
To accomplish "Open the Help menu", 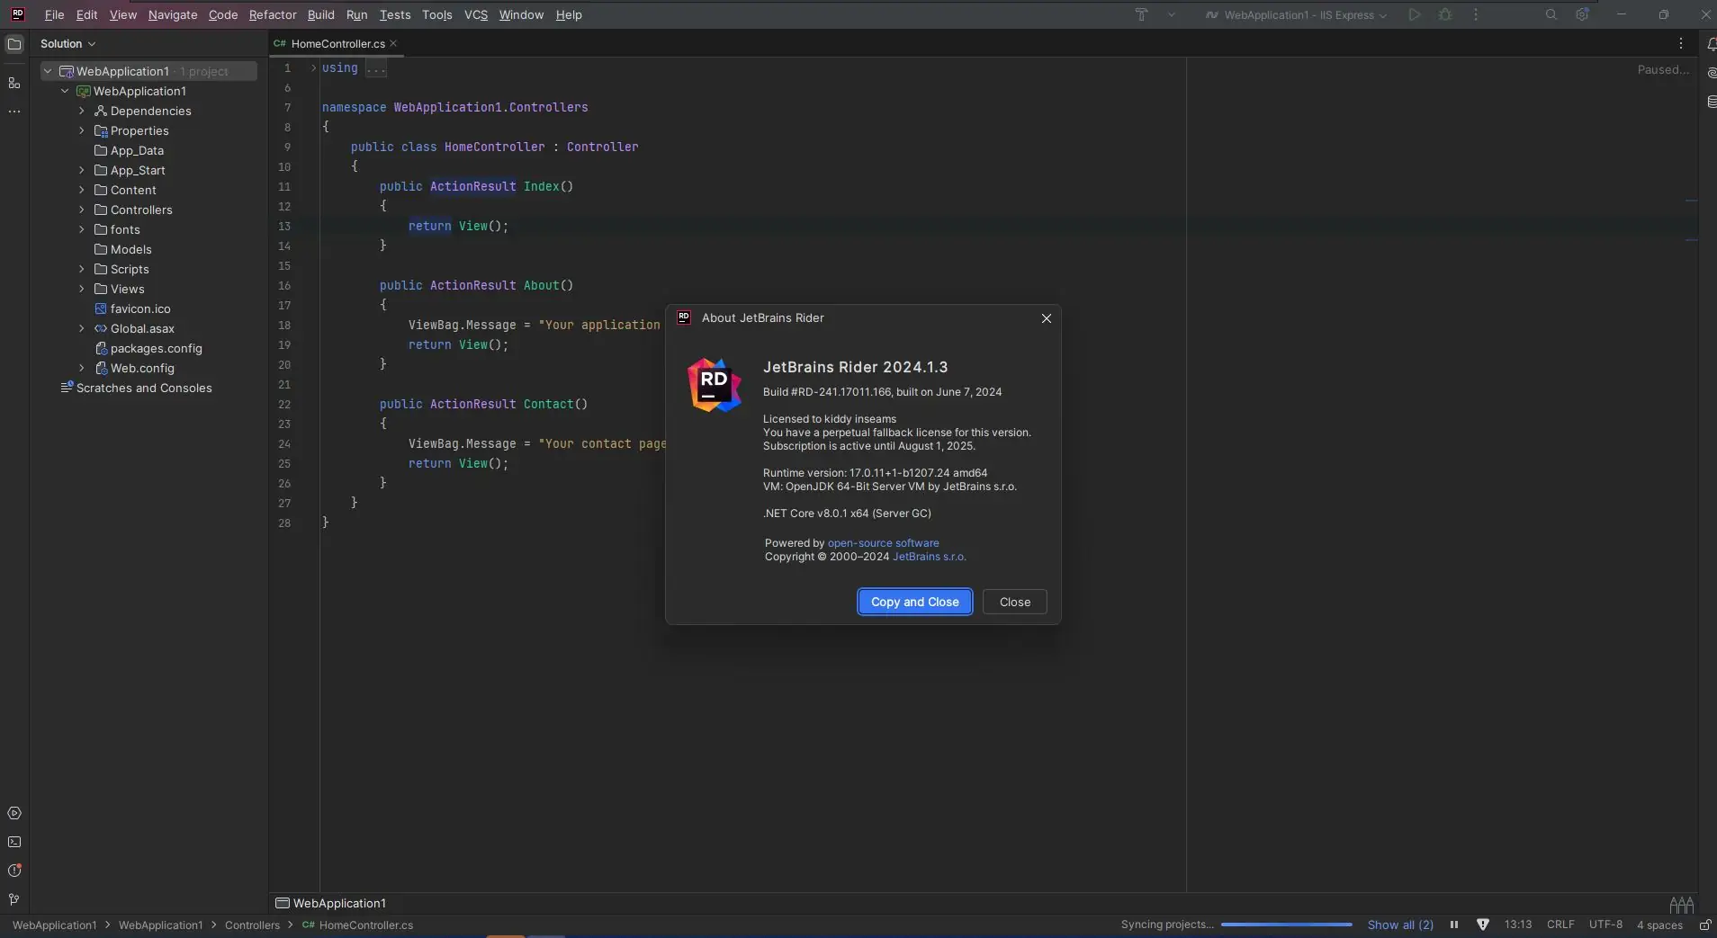I will tap(569, 14).
